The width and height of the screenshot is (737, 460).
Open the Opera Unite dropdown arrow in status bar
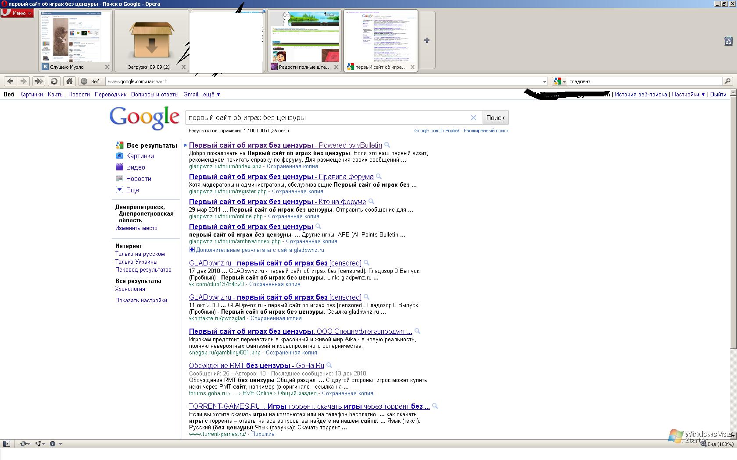tap(43, 444)
